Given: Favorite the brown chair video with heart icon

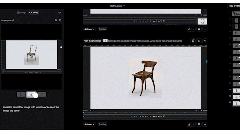Looking at the screenshot, I should pyautogui.click(x=199, y=124).
